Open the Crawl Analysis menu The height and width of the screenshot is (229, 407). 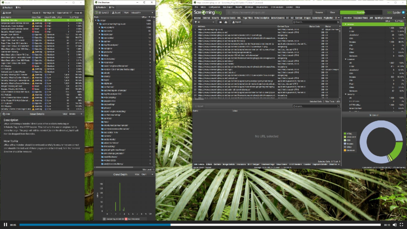pyautogui.click(x=277, y=7)
